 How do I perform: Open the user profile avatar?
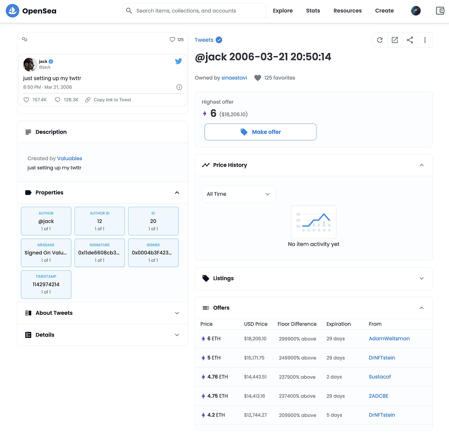pyautogui.click(x=416, y=11)
